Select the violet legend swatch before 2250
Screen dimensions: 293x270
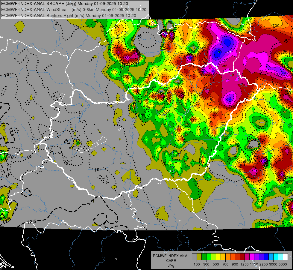pyautogui.click(x=261, y=257)
